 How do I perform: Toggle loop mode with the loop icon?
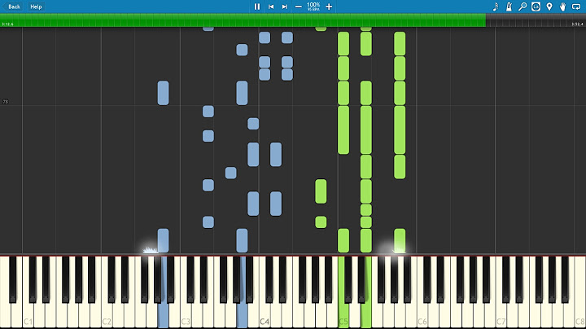(x=576, y=7)
